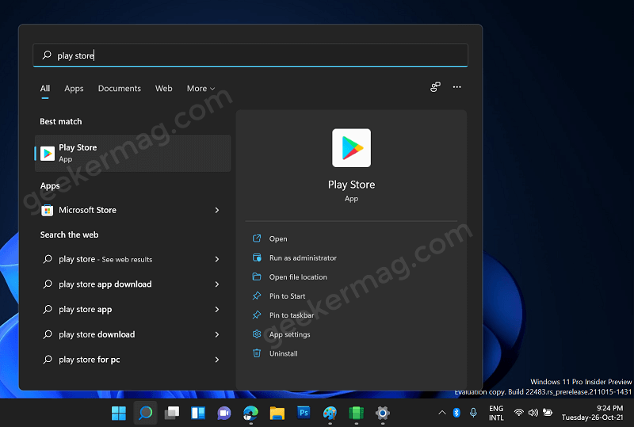The height and width of the screenshot is (427, 634).
Task: Open the green app icon on taskbar
Action: 356,413
